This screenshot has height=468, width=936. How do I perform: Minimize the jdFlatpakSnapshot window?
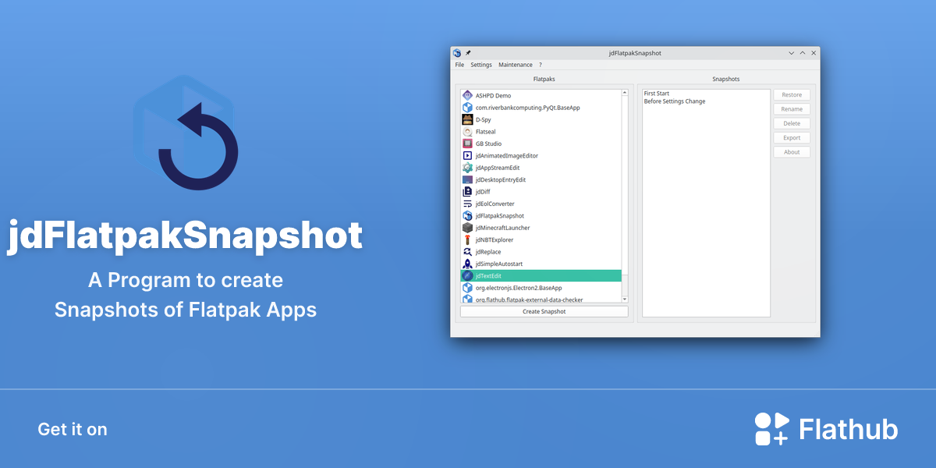point(792,53)
